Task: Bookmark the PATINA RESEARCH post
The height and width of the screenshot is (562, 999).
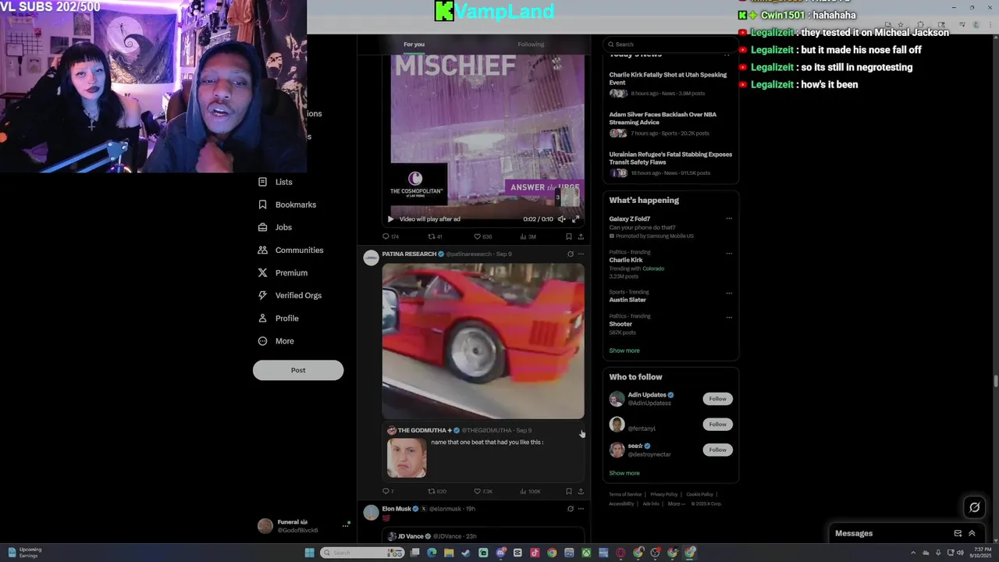Action: [569, 491]
